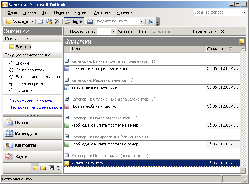
Task: Click the Print icon in the toolbar
Action: tap(41, 21)
